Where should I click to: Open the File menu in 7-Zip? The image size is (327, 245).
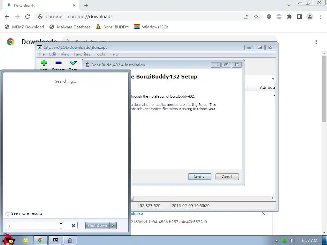tap(42, 54)
